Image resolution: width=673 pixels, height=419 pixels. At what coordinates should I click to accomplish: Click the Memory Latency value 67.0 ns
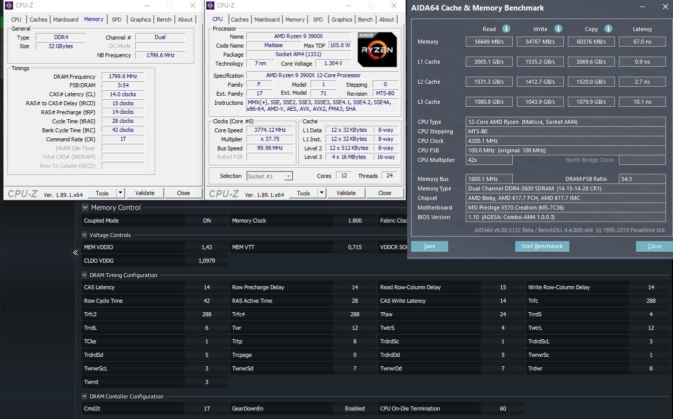(x=642, y=42)
